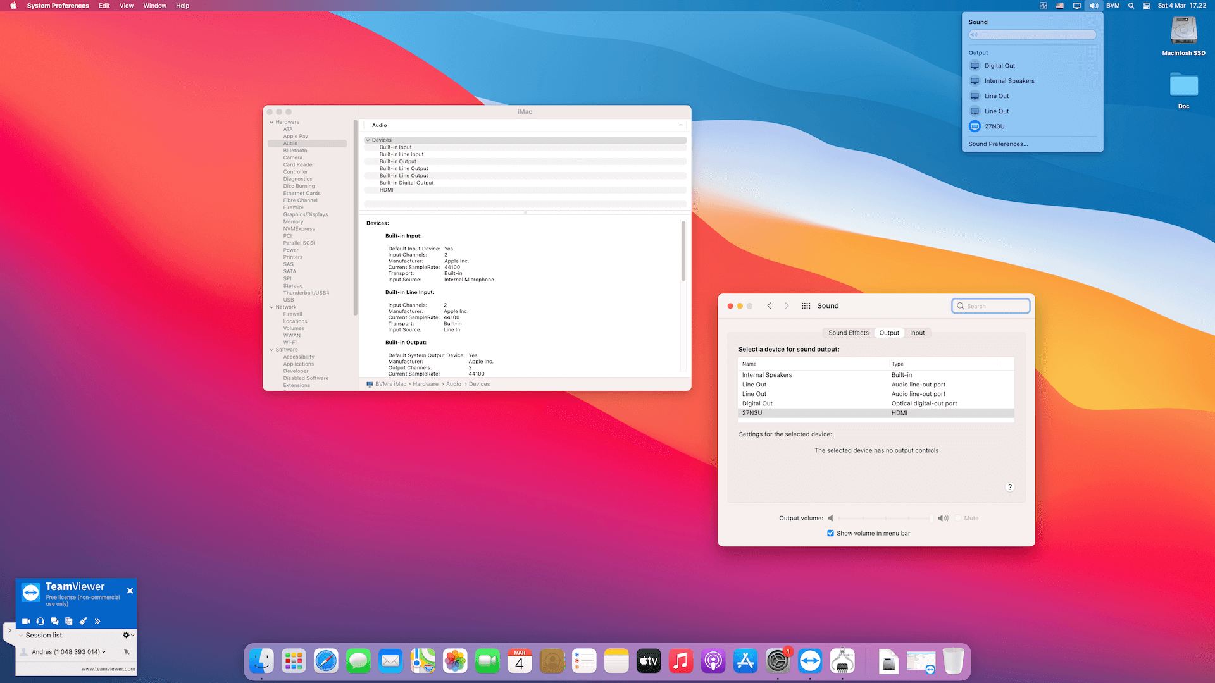Open Maps from the Dock

(423, 661)
